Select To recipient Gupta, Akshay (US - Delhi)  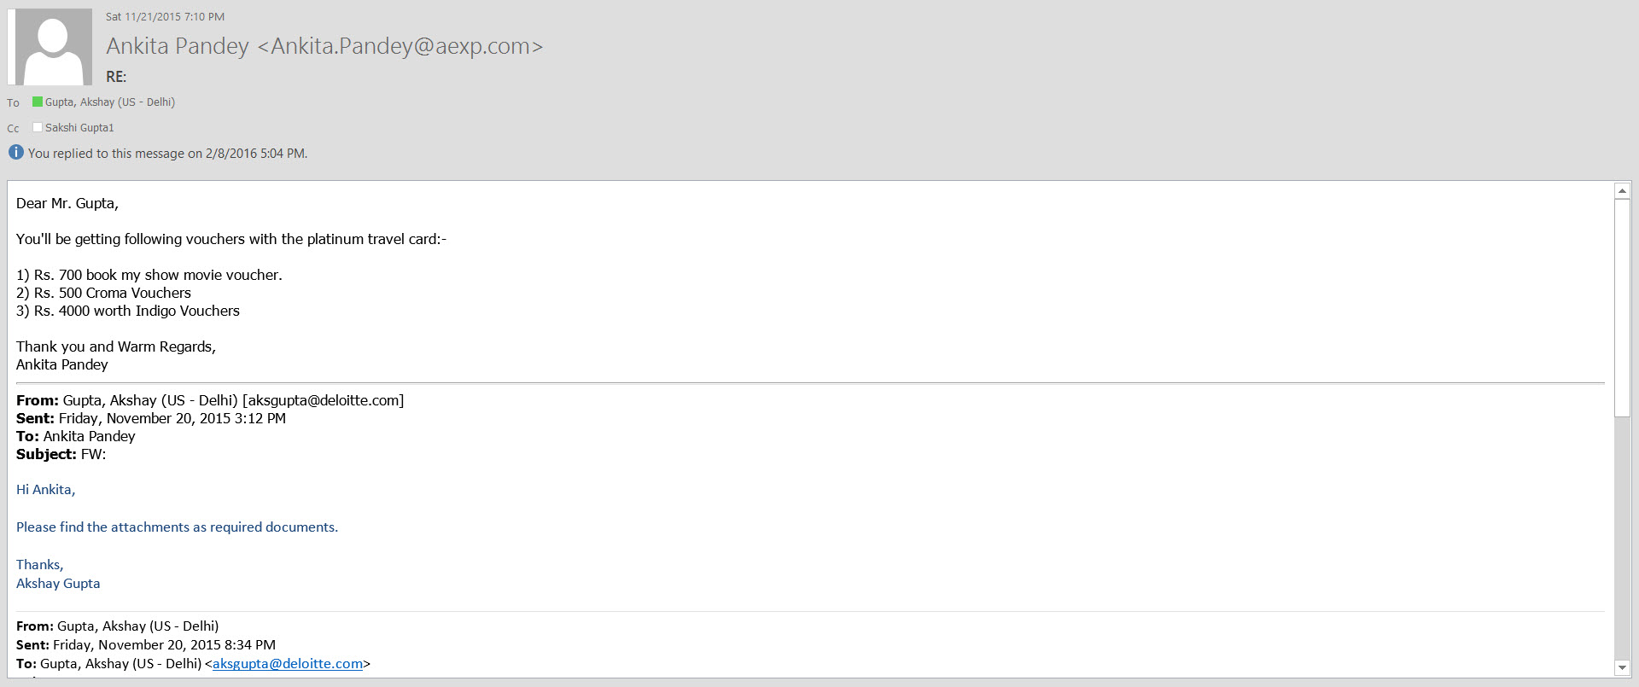(x=110, y=102)
